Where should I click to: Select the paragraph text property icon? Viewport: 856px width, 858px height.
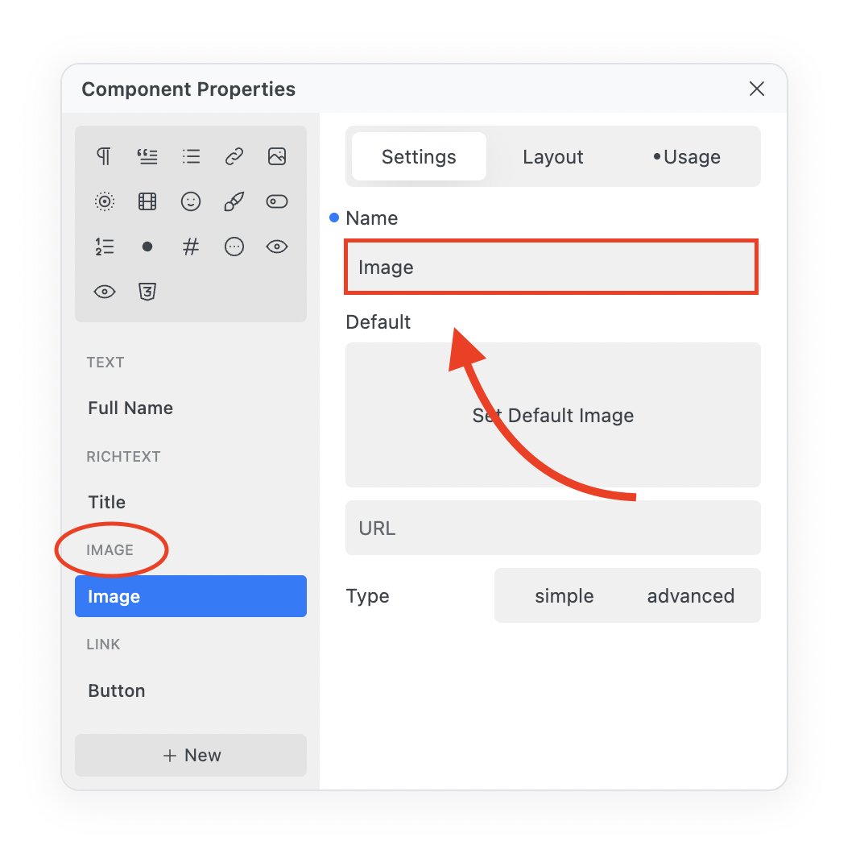coord(104,156)
